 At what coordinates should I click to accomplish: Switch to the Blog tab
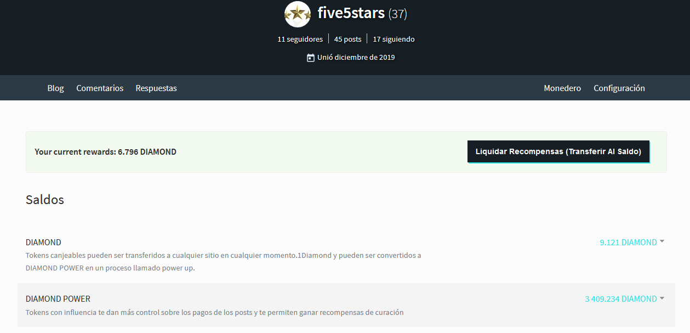coord(55,88)
